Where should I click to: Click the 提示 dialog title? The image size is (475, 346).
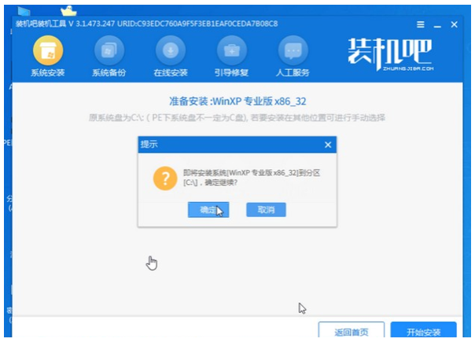(x=149, y=144)
